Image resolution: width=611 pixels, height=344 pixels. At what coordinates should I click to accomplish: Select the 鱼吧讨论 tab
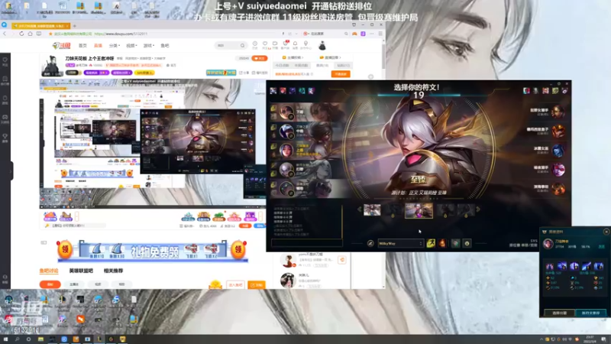(49, 271)
